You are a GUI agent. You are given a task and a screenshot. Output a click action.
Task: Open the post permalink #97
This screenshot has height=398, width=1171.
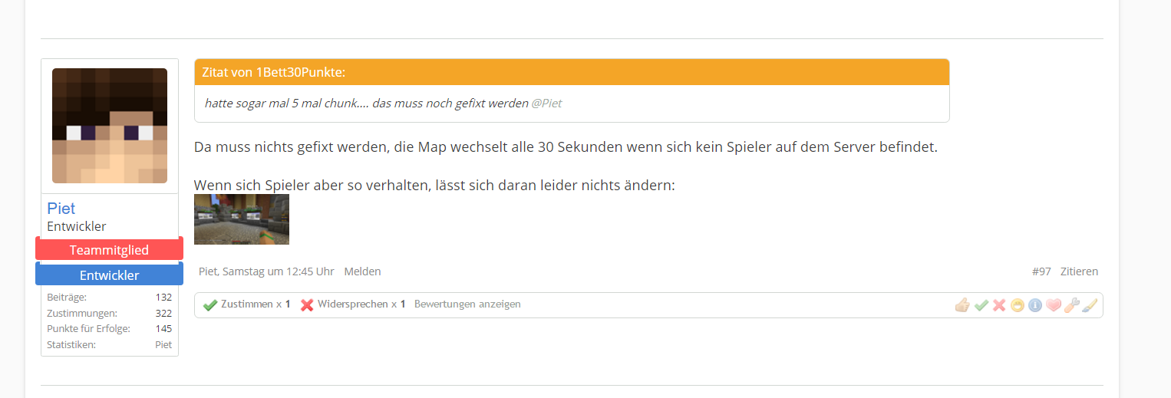coord(1041,271)
